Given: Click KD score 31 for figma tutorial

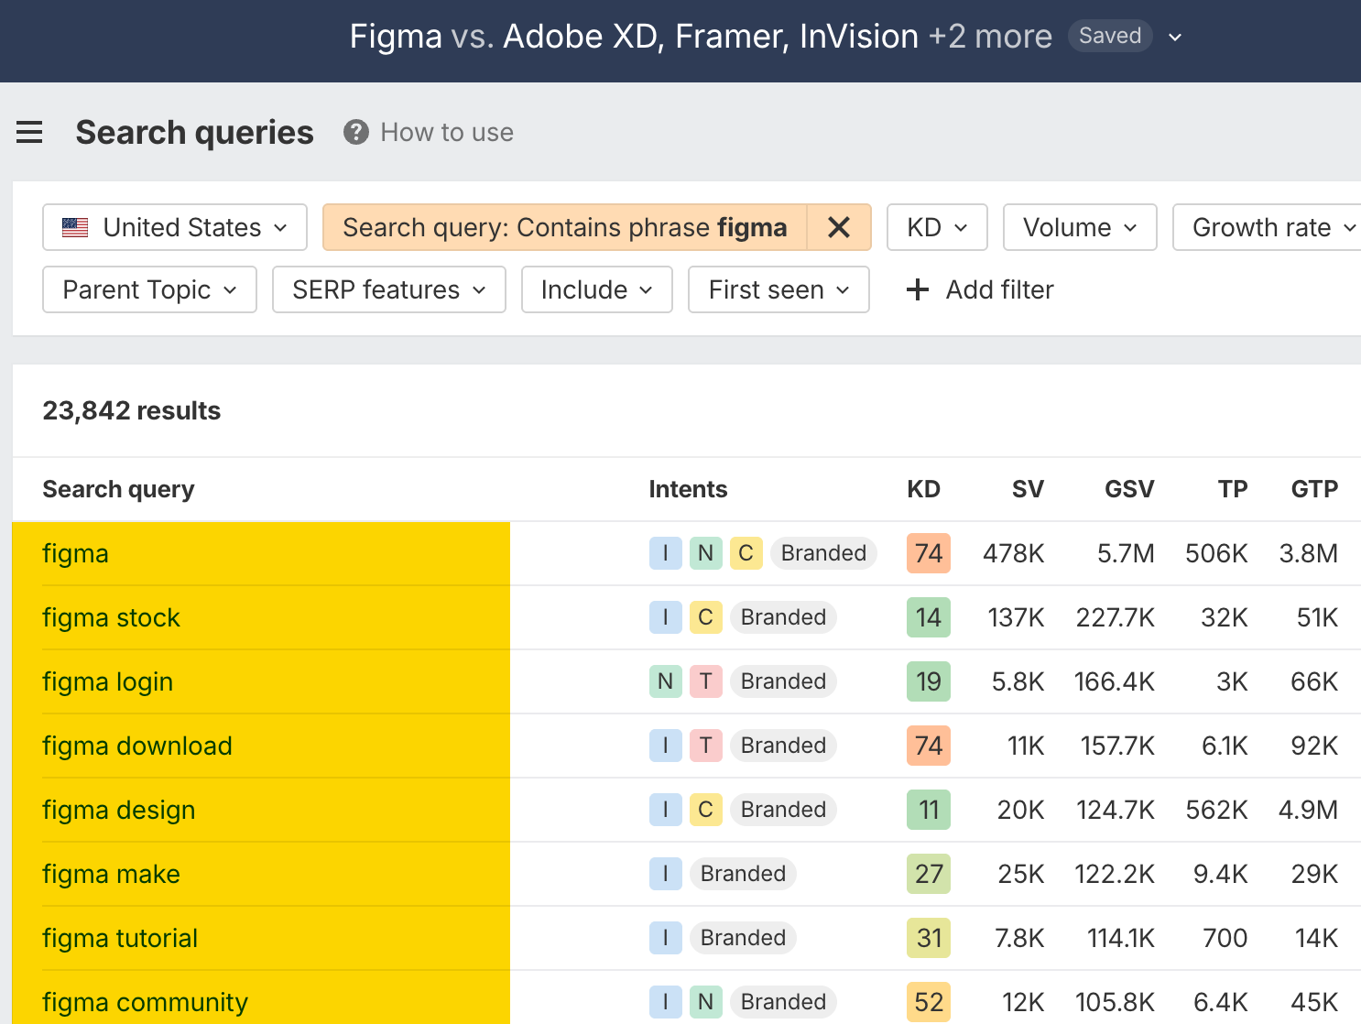Looking at the screenshot, I should point(929,938).
